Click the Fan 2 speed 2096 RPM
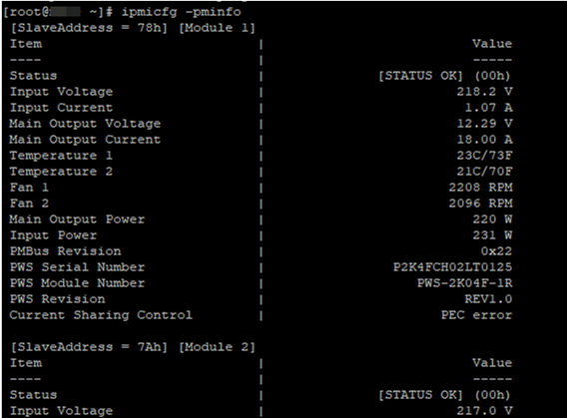 tap(480, 204)
